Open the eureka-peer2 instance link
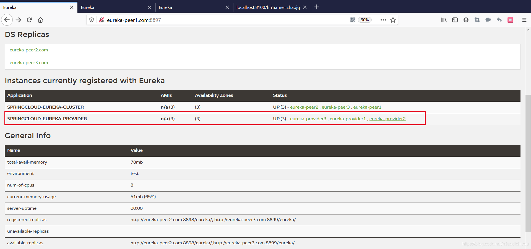This screenshot has width=531, height=249. pyautogui.click(x=304, y=107)
